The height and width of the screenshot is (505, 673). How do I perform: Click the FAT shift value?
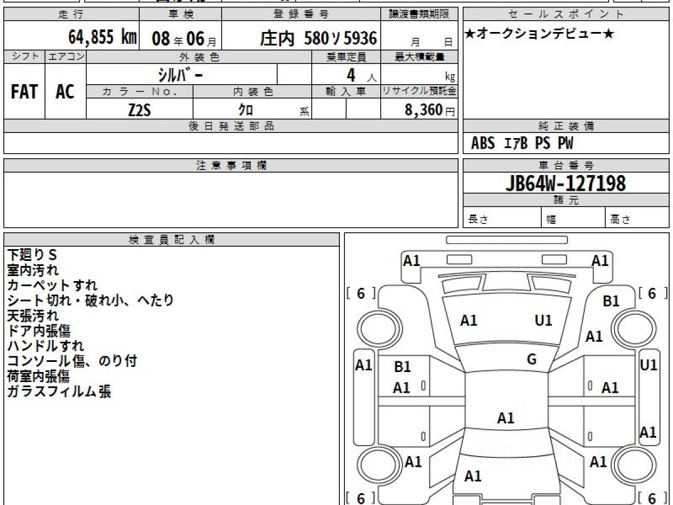pyautogui.click(x=24, y=92)
